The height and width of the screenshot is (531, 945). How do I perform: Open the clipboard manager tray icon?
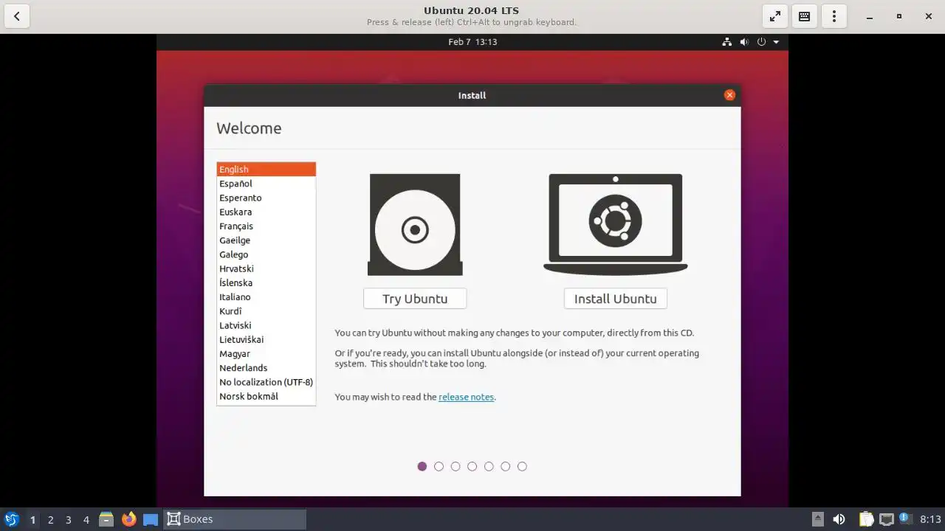pyautogui.click(x=866, y=519)
